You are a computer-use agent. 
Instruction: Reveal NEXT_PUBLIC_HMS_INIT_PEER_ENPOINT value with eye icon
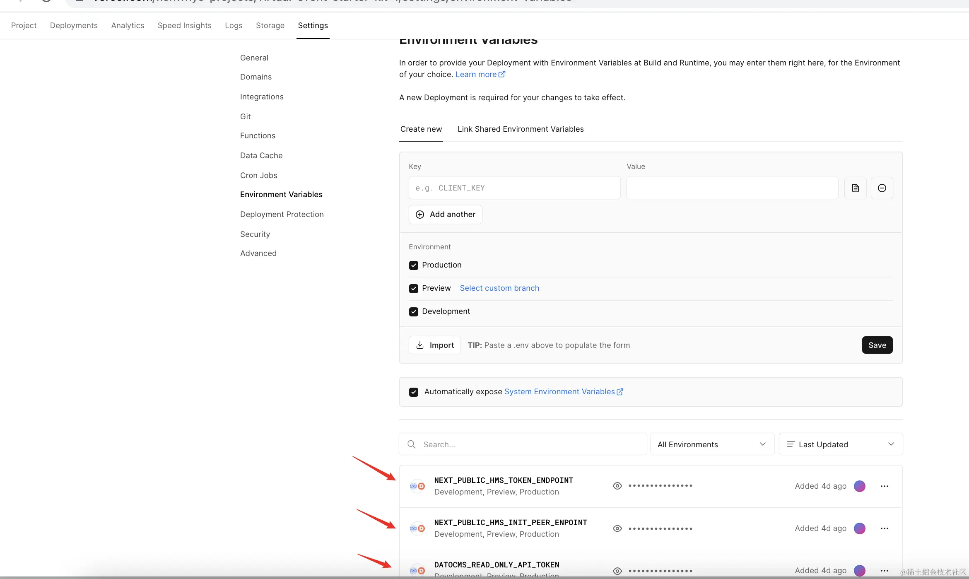[x=617, y=528]
